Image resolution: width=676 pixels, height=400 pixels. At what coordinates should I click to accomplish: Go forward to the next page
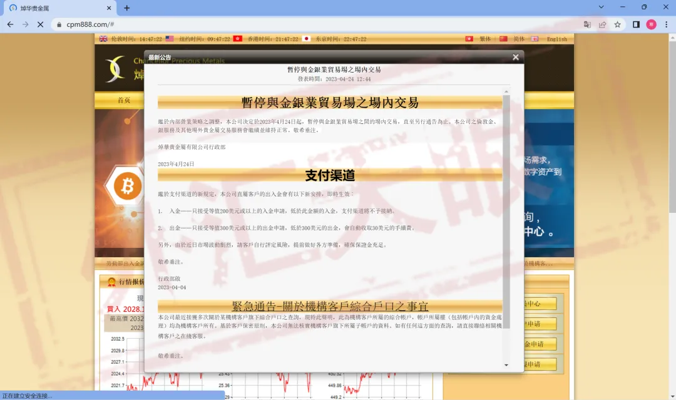(x=26, y=24)
